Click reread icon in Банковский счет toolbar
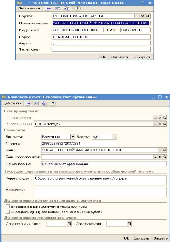The image size is (170, 242). (36, 104)
